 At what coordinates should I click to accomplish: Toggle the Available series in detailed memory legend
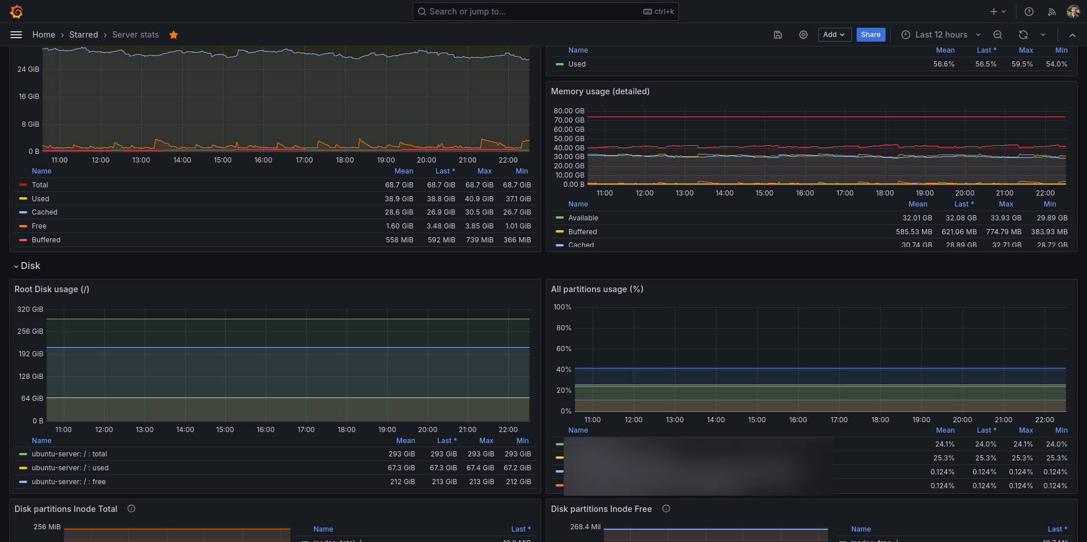pyautogui.click(x=583, y=218)
